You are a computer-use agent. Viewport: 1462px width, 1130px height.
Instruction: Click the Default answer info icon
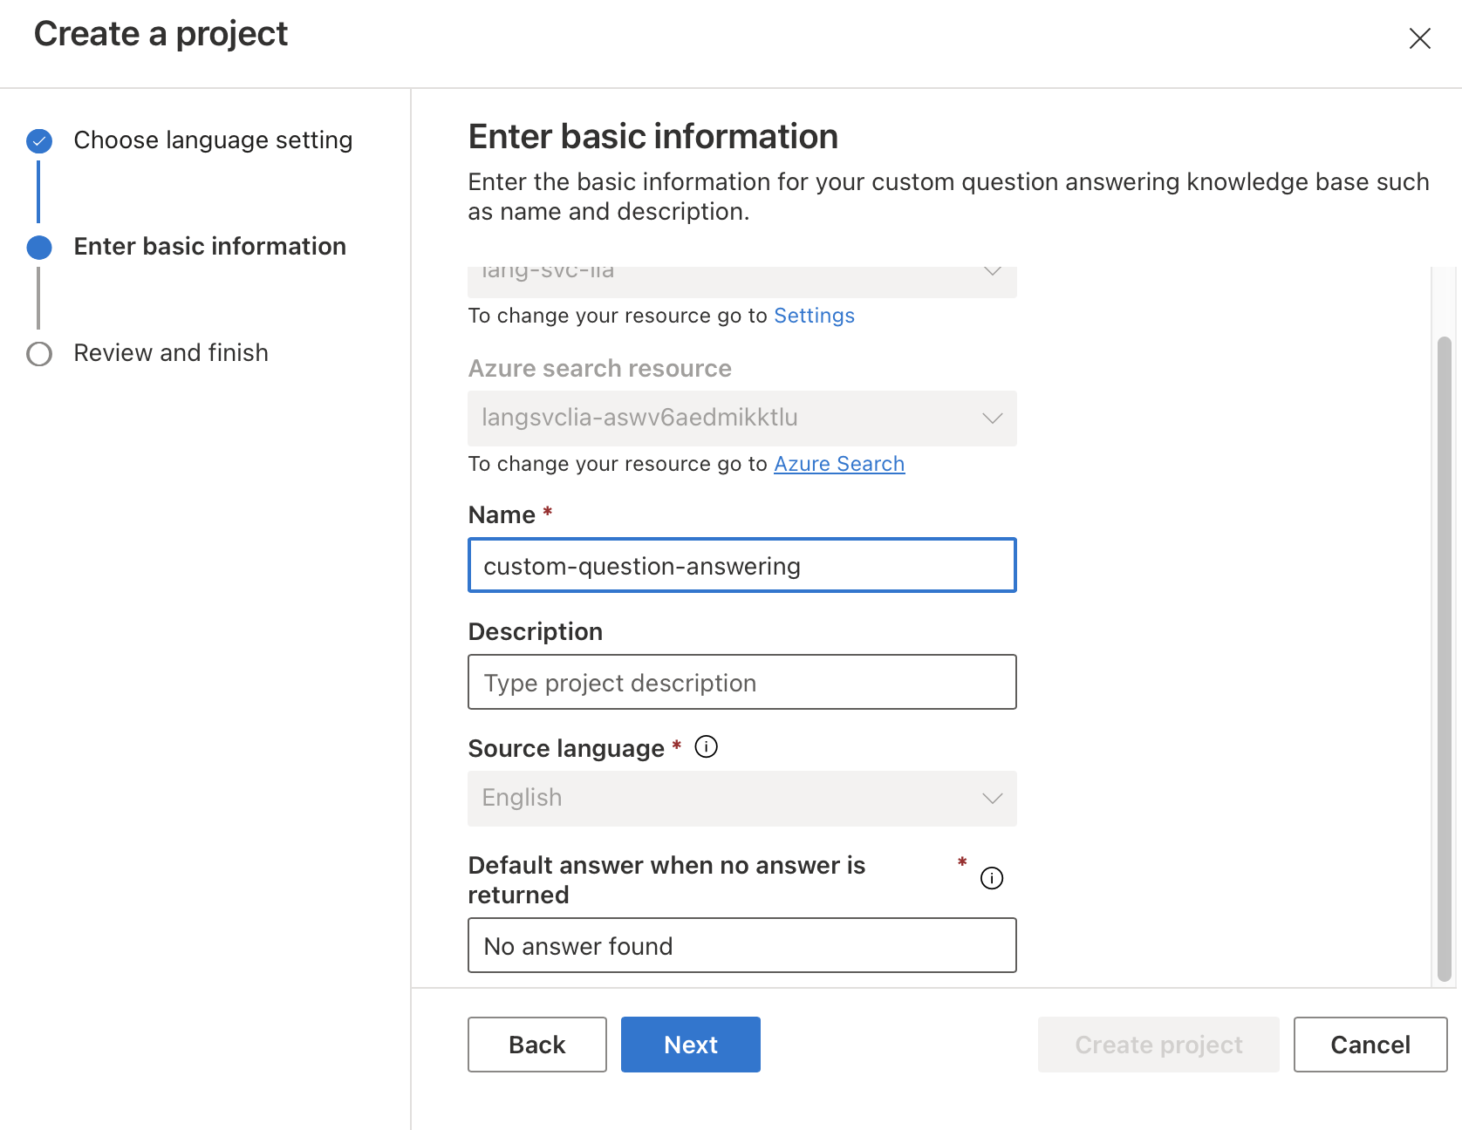click(x=992, y=878)
